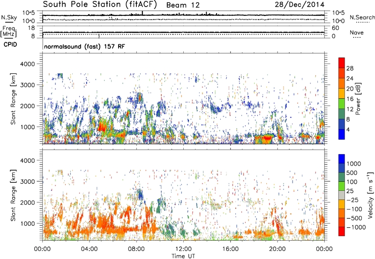375x259 pixels.
Task: Select the "−1000" label on Velocity color bar
Action: [356, 227]
